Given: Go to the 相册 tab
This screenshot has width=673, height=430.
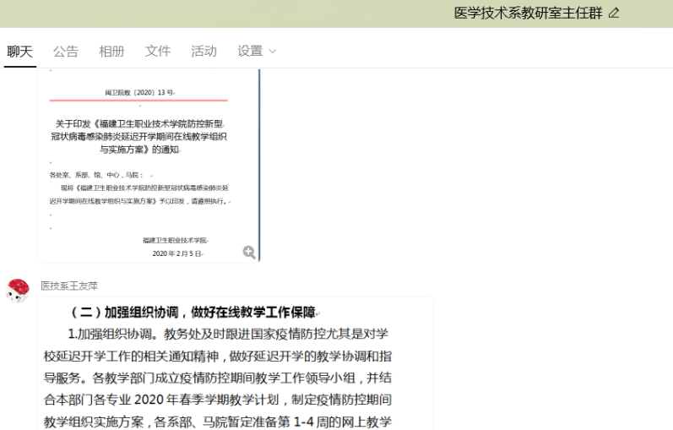Looking at the screenshot, I should pyautogui.click(x=111, y=52).
